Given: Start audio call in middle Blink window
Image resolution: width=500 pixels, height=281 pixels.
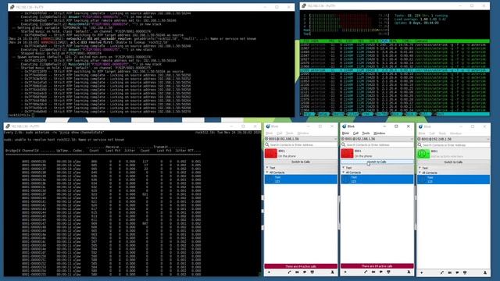Looking at the screenshot, I should tap(366, 272).
